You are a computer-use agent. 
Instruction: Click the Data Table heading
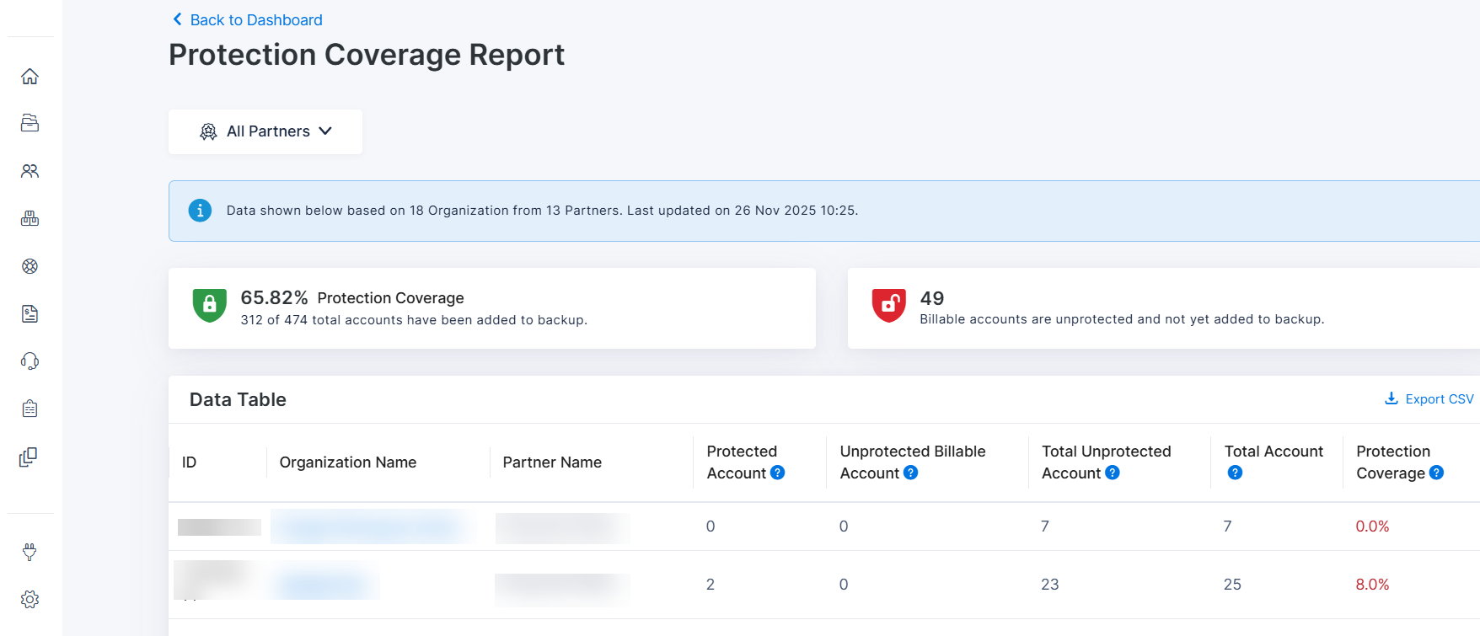tap(238, 400)
